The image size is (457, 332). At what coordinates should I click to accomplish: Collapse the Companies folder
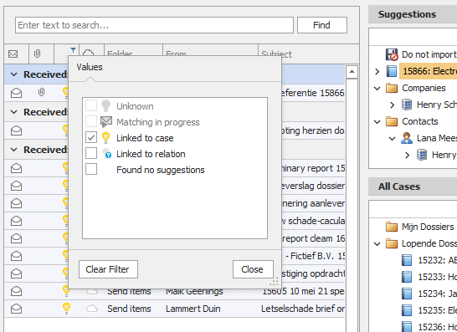click(377, 89)
